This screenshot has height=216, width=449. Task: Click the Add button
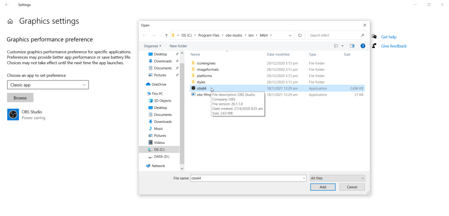pos(323,187)
